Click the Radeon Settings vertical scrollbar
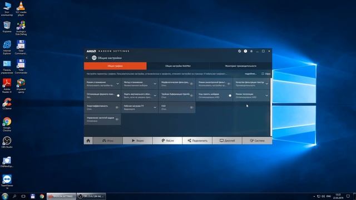 (271, 107)
